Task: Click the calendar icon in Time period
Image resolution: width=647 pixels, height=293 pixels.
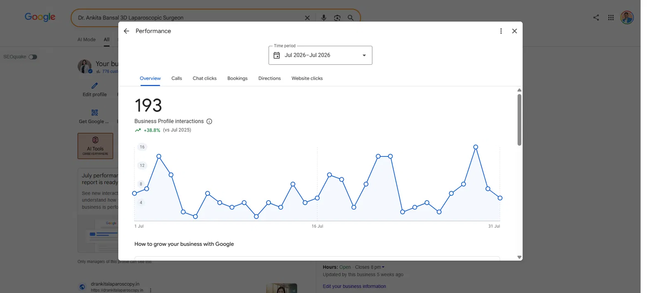Action: coord(277,55)
